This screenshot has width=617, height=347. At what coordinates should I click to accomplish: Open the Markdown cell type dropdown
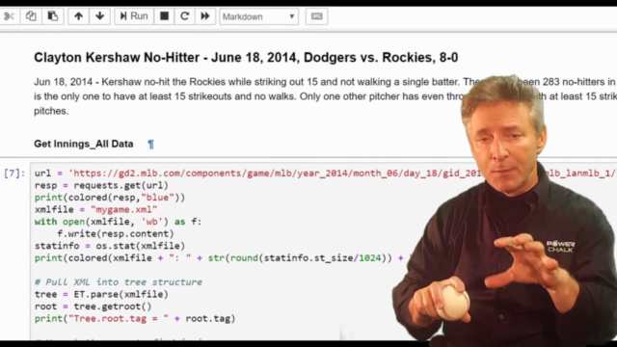point(259,17)
